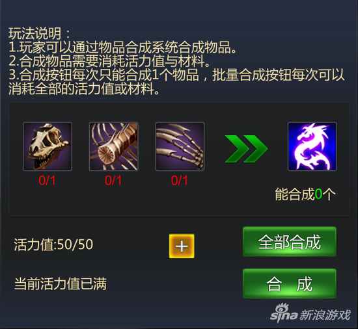The height and width of the screenshot is (329, 358).
Task: Select the bone spine material icon
Action: (x=114, y=146)
